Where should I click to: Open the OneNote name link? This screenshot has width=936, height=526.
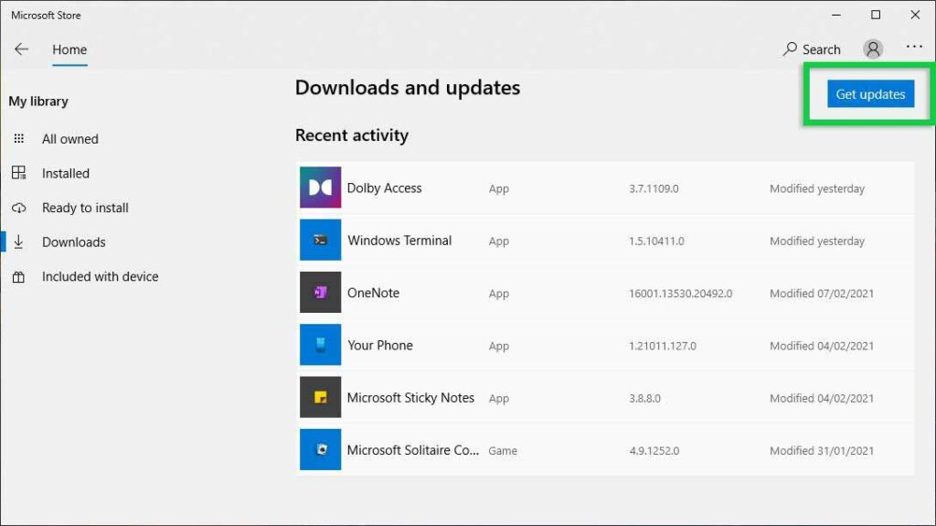click(x=373, y=293)
